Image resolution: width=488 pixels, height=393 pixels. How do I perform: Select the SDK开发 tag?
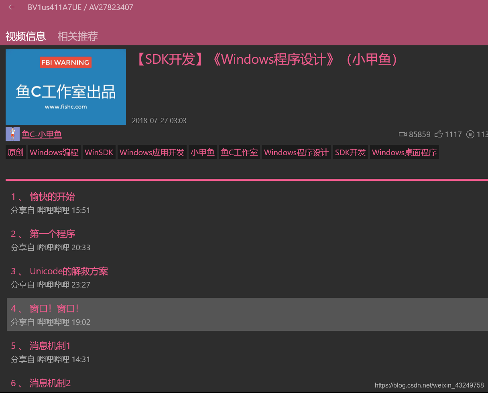[x=350, y=152]
